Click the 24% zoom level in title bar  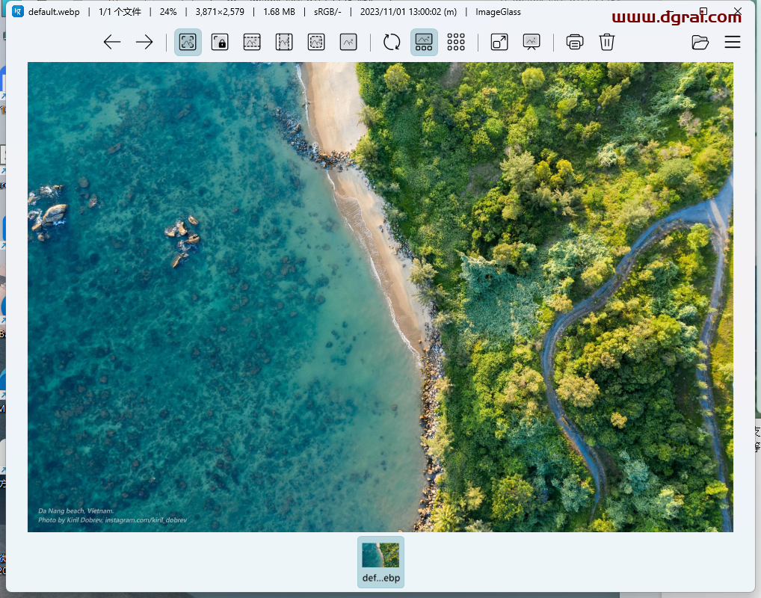[167, 12]
